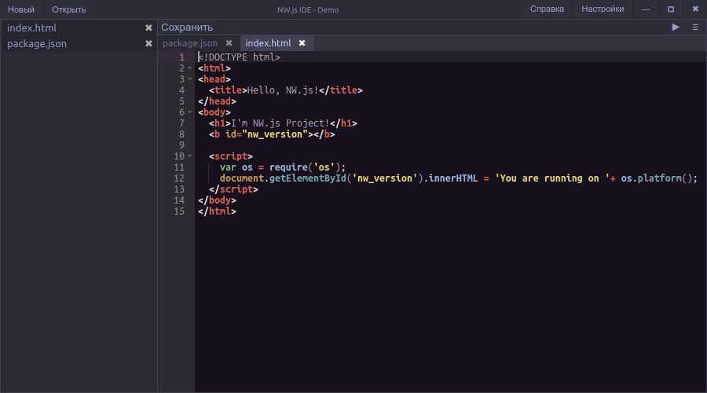
Task: Click the Сохранить button
Action: (187, 28)
